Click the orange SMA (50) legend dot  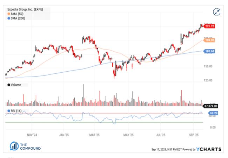[9, 14]
